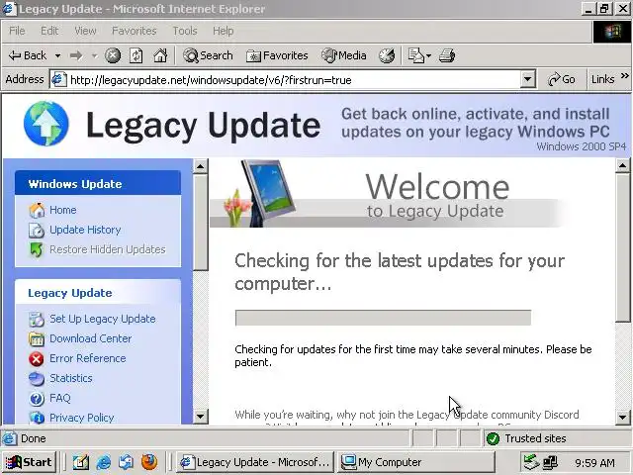Click the Update History clock icon

coord(37,231)
